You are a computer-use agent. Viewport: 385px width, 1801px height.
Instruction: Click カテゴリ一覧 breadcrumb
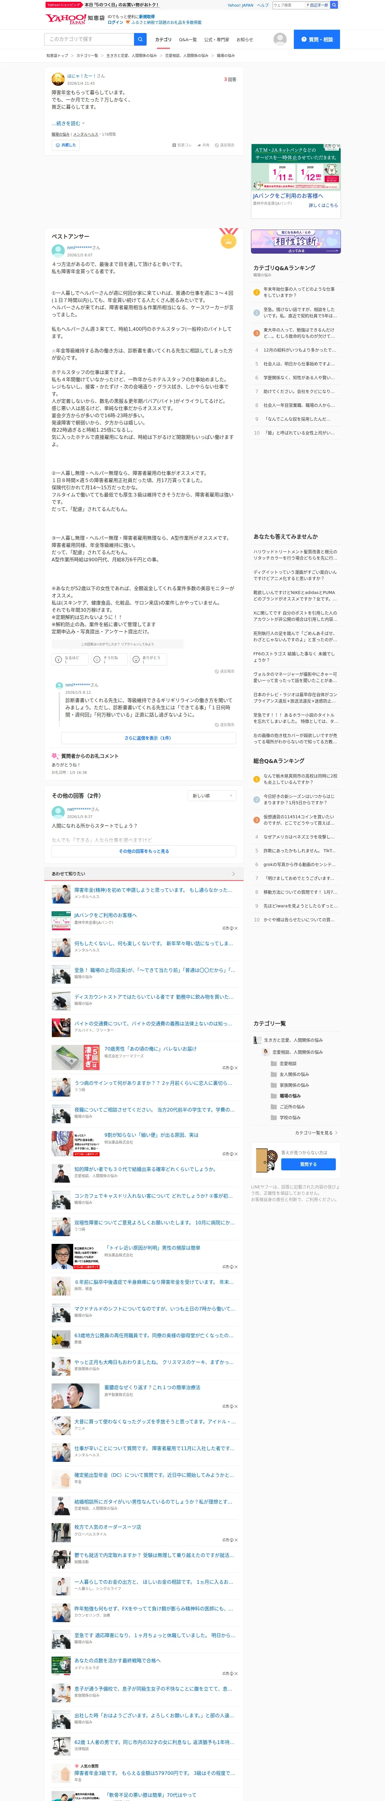pos(87,55)
